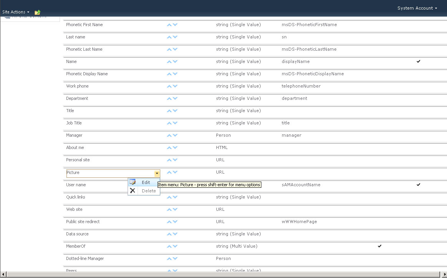The width and height of the screenshot is (447, 278).
Task: Click the User name property
Action: coord(76,185)
